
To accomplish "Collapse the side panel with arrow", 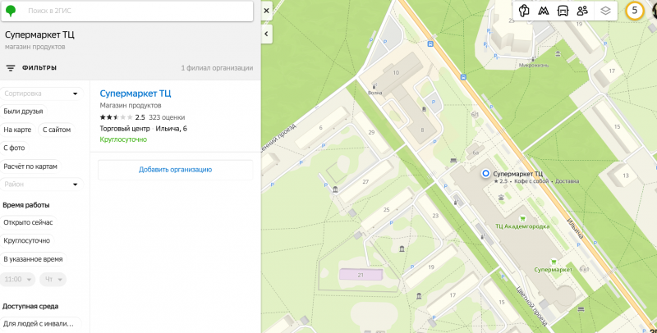I will click(x=267, y=34).
